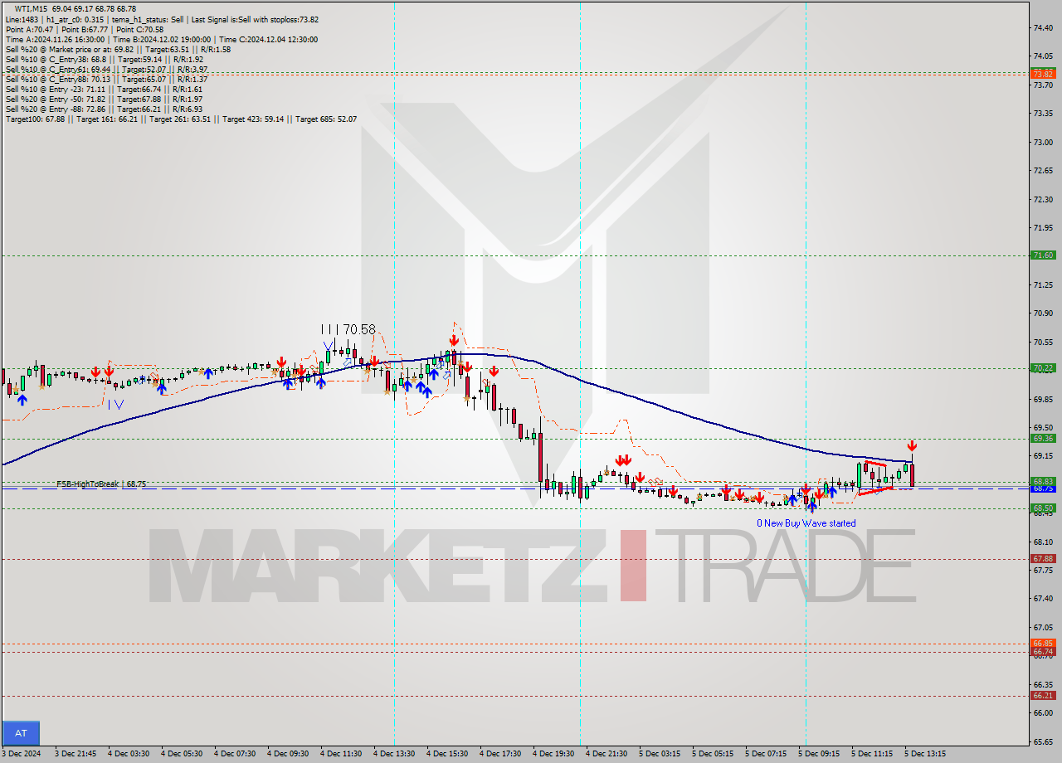
Task: Select the green 68.50 price label
Action: pos(1043,508)
